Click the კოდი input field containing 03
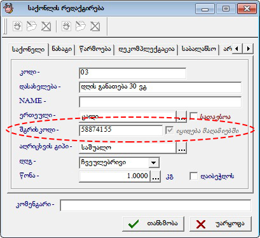Screen dimensions: 260x238 (x=133, y=73)
